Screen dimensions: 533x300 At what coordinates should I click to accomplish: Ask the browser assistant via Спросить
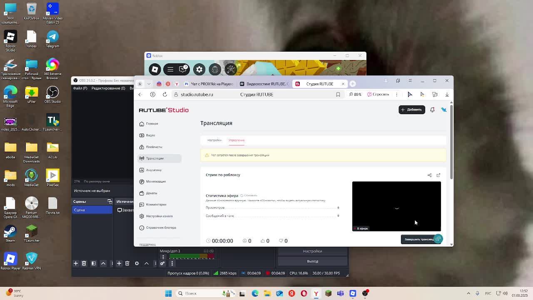pyautogui.click(x=378, y=95)
